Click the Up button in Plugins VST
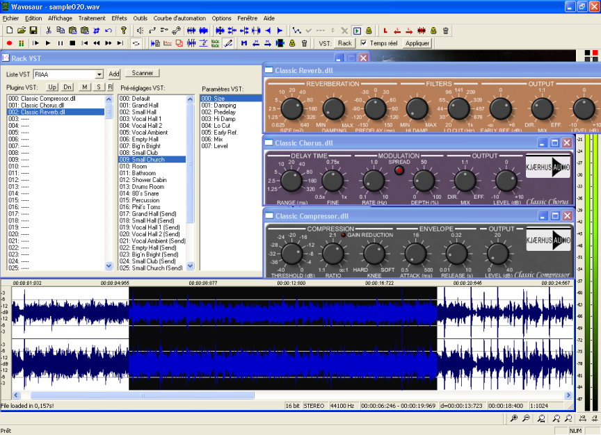This screenshot has height=435, width=601. click(x=52, y=88)
